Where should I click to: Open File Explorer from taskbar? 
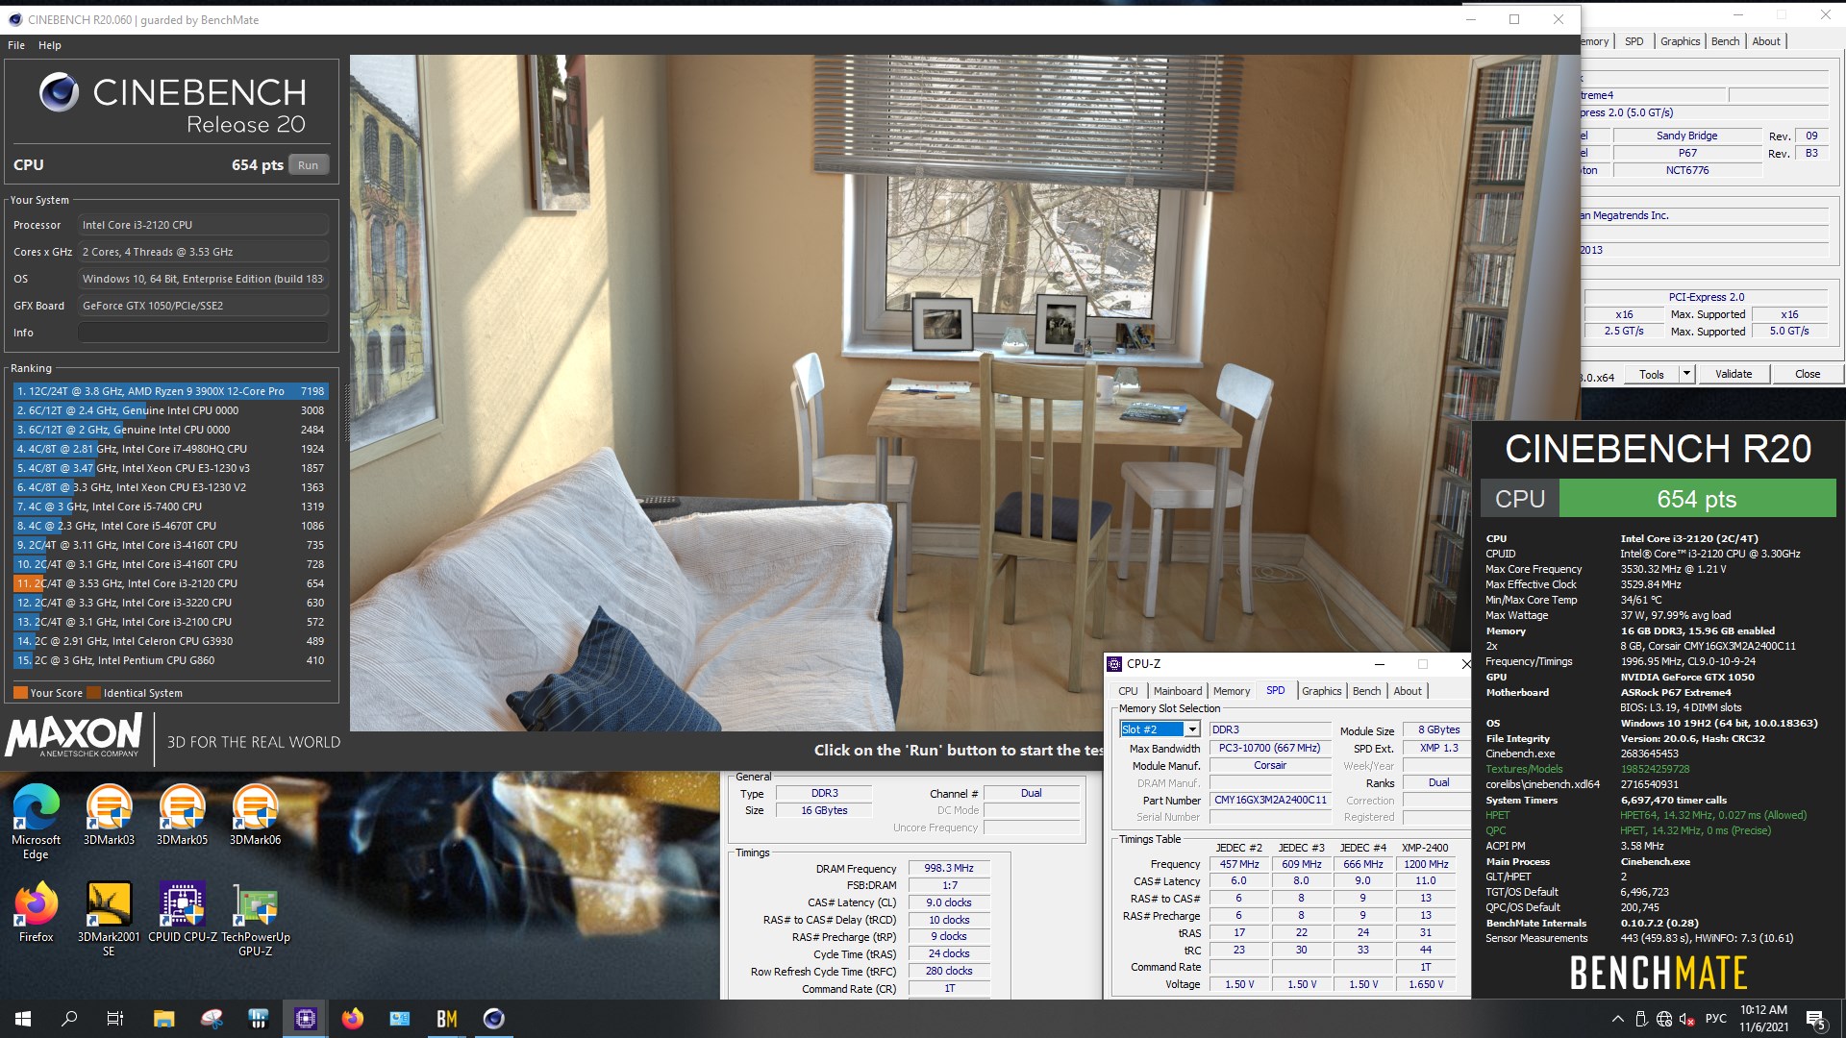163,1019
